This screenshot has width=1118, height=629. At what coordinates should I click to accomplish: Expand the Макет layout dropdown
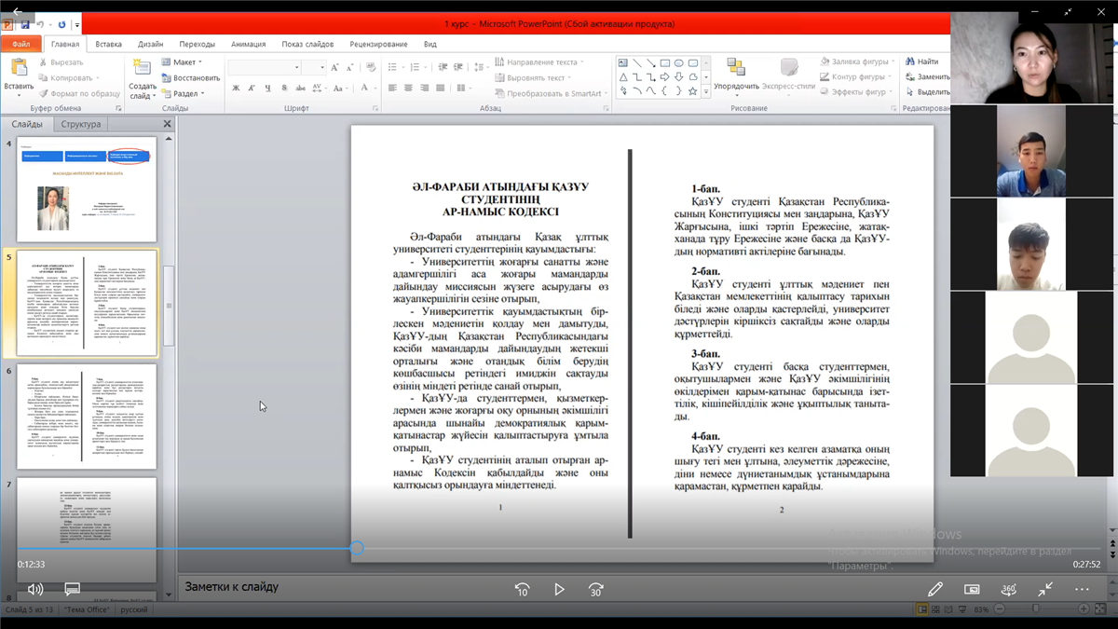[x=184, y=62]
